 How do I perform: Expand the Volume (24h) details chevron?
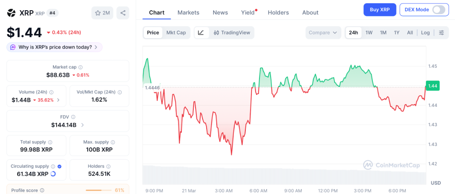click(58, 100)
